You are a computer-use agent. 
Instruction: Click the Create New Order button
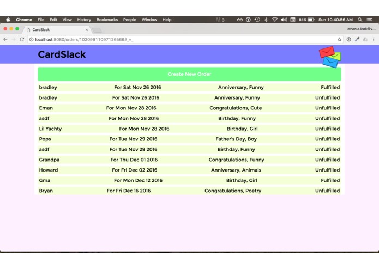pos(190,74)
